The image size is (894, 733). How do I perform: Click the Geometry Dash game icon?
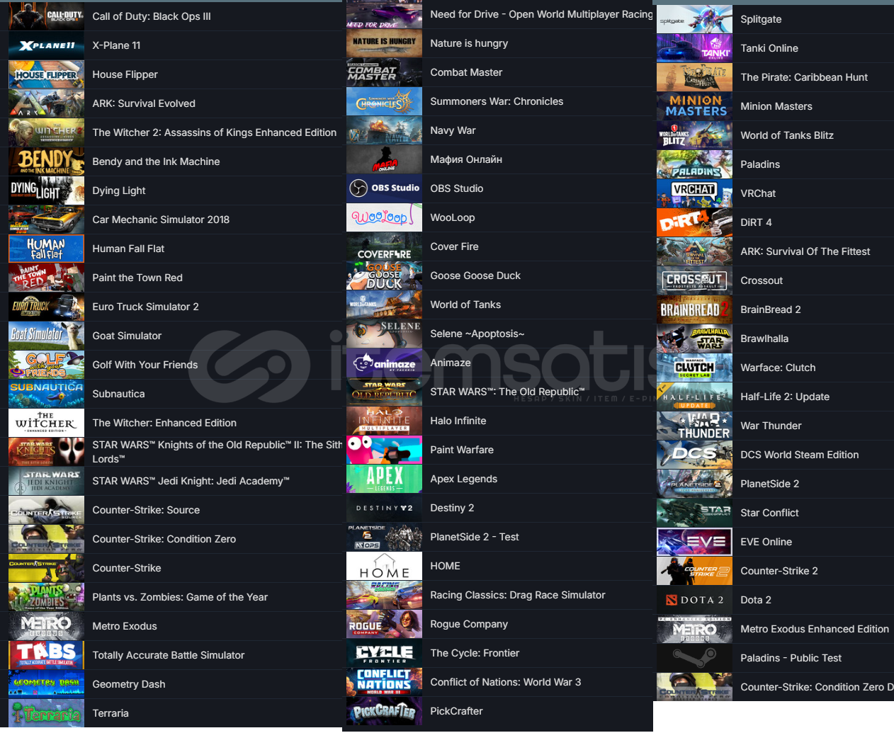click(x=46, y=684)
